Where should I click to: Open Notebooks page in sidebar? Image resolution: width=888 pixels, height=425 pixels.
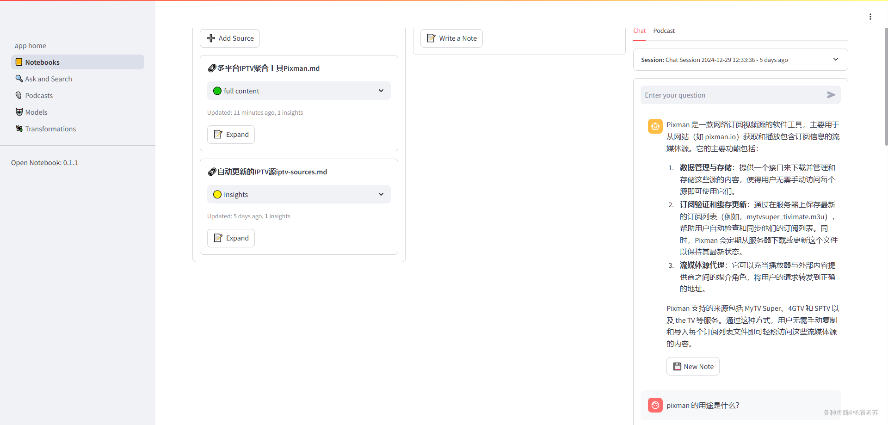(x=78, y=62)
